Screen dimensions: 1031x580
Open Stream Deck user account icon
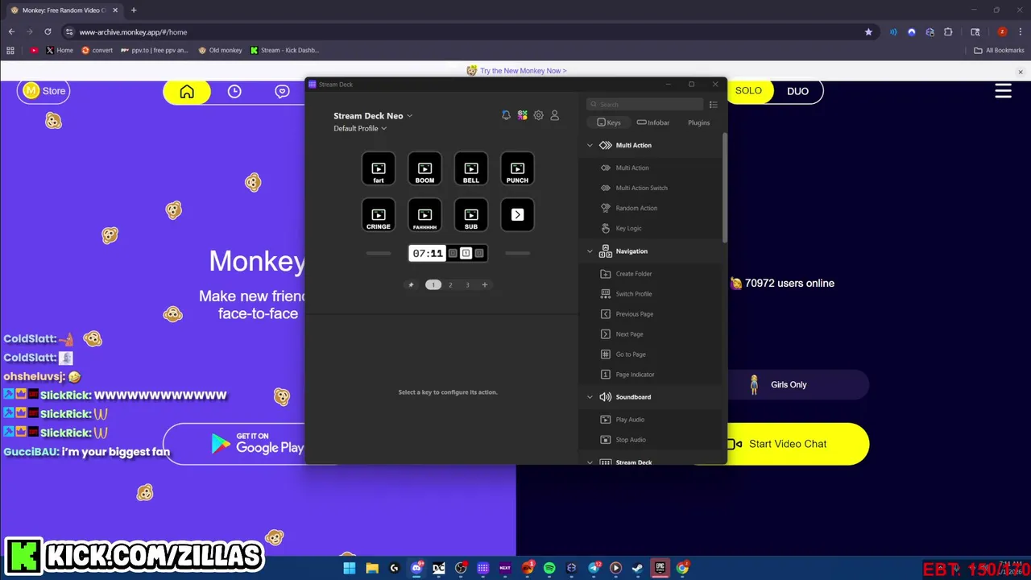click(554, 116)
